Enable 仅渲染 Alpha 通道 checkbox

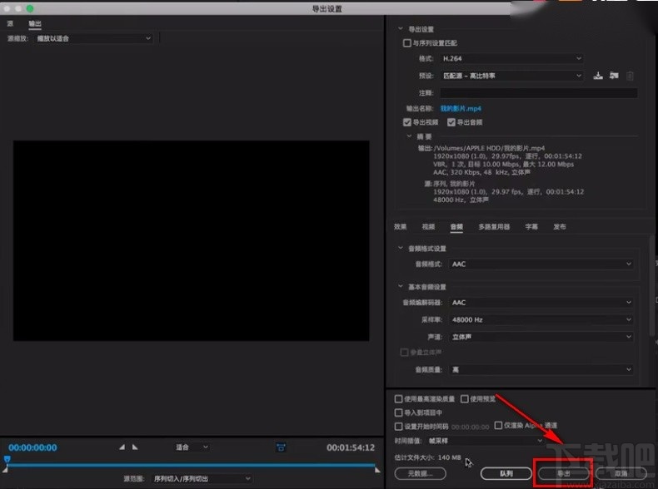point(498,425)
